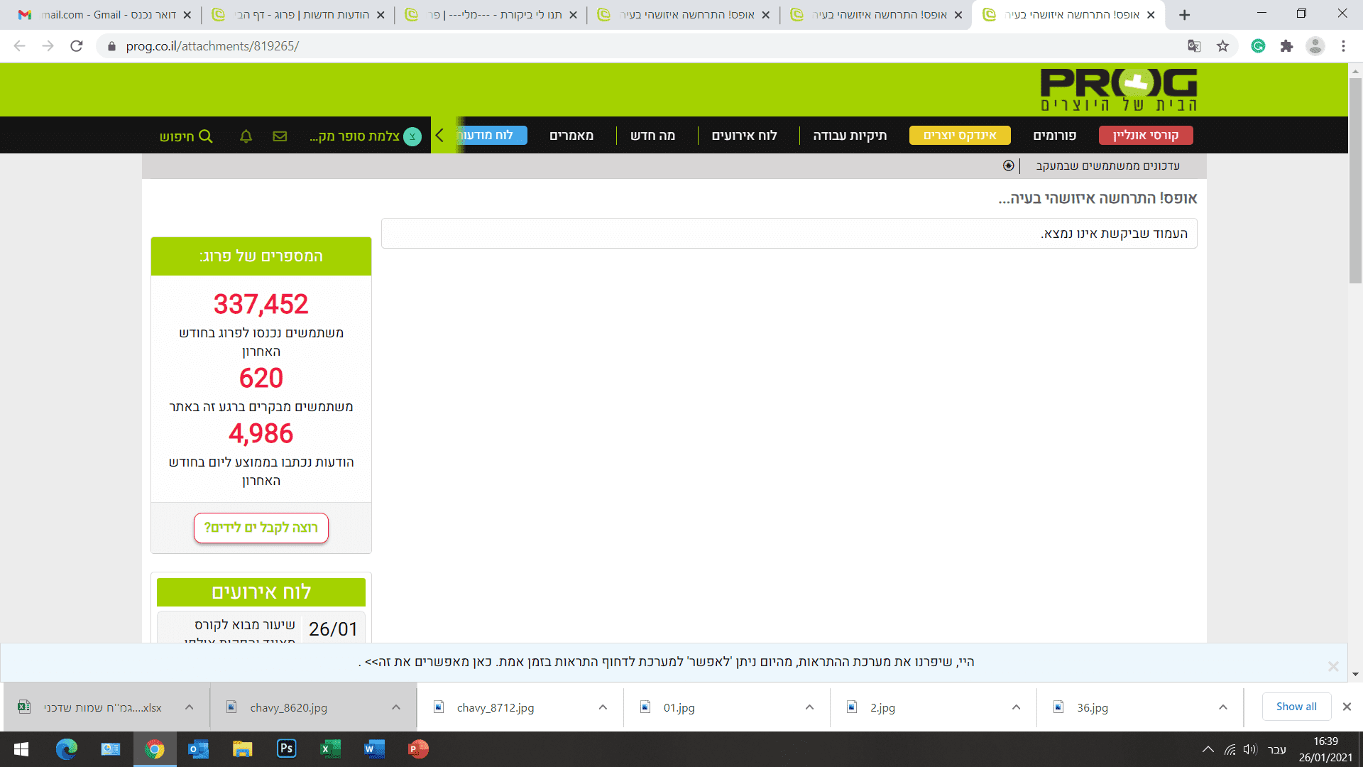Screen dimensions: 1363x767
Task: Click the notifications bell icon
Action: 246,136
